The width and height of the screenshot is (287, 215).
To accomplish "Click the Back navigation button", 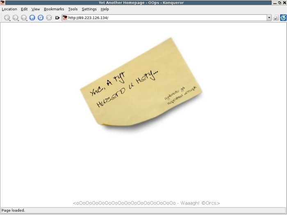I will (7, 18).
